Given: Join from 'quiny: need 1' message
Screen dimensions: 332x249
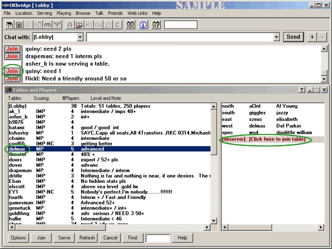Looking at the screenshot, I should (12, 71).
